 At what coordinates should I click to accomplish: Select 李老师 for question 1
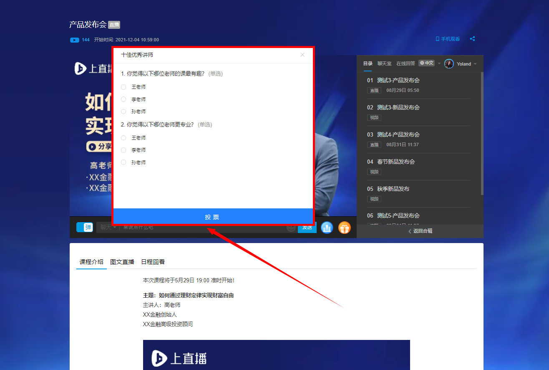pyautogui.click(x=123, y=99)
